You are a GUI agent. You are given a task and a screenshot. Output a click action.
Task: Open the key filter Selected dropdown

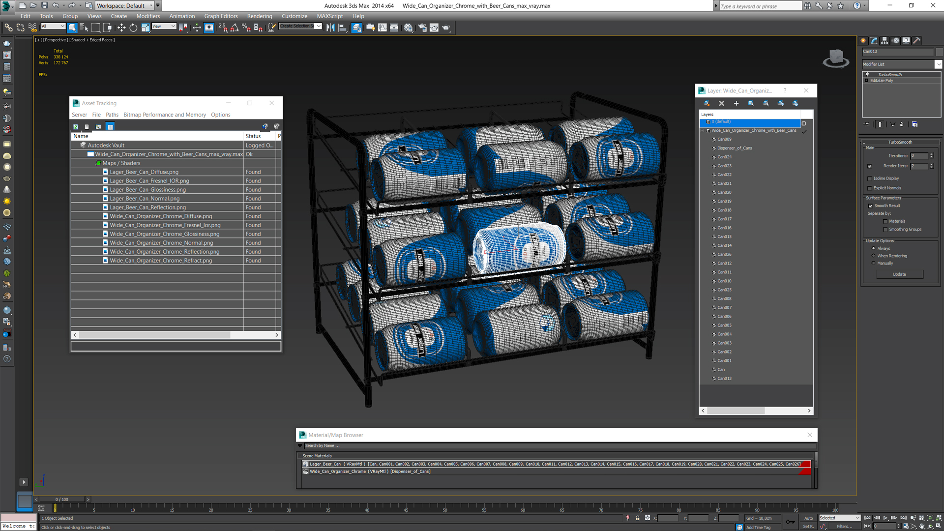pyautogui.click(x=839, y=518)
